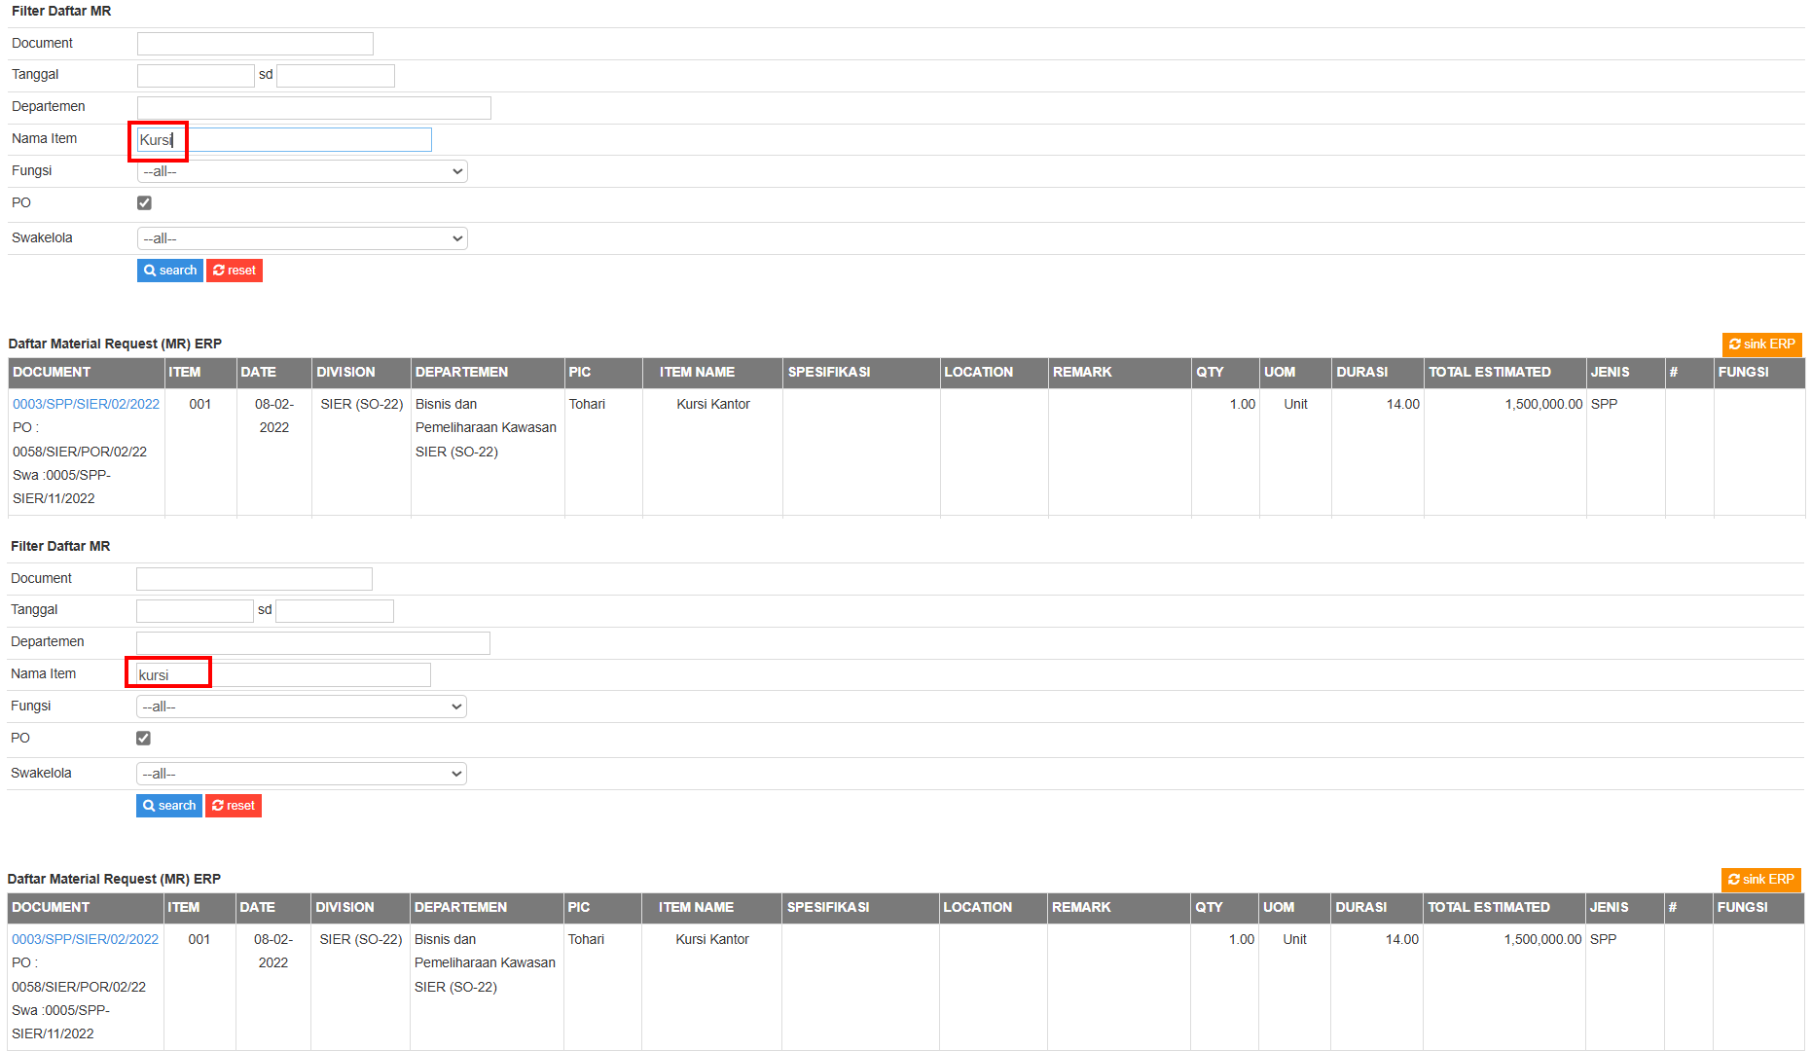
Task: Click the Document input in the upper filter form
Action: point(255,44)
